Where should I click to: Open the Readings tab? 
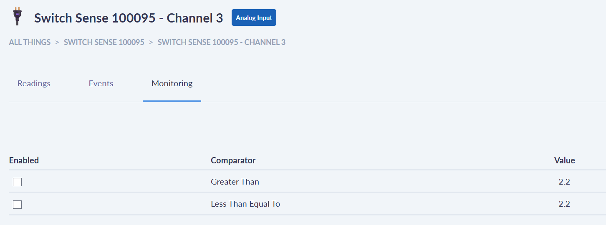34,84
